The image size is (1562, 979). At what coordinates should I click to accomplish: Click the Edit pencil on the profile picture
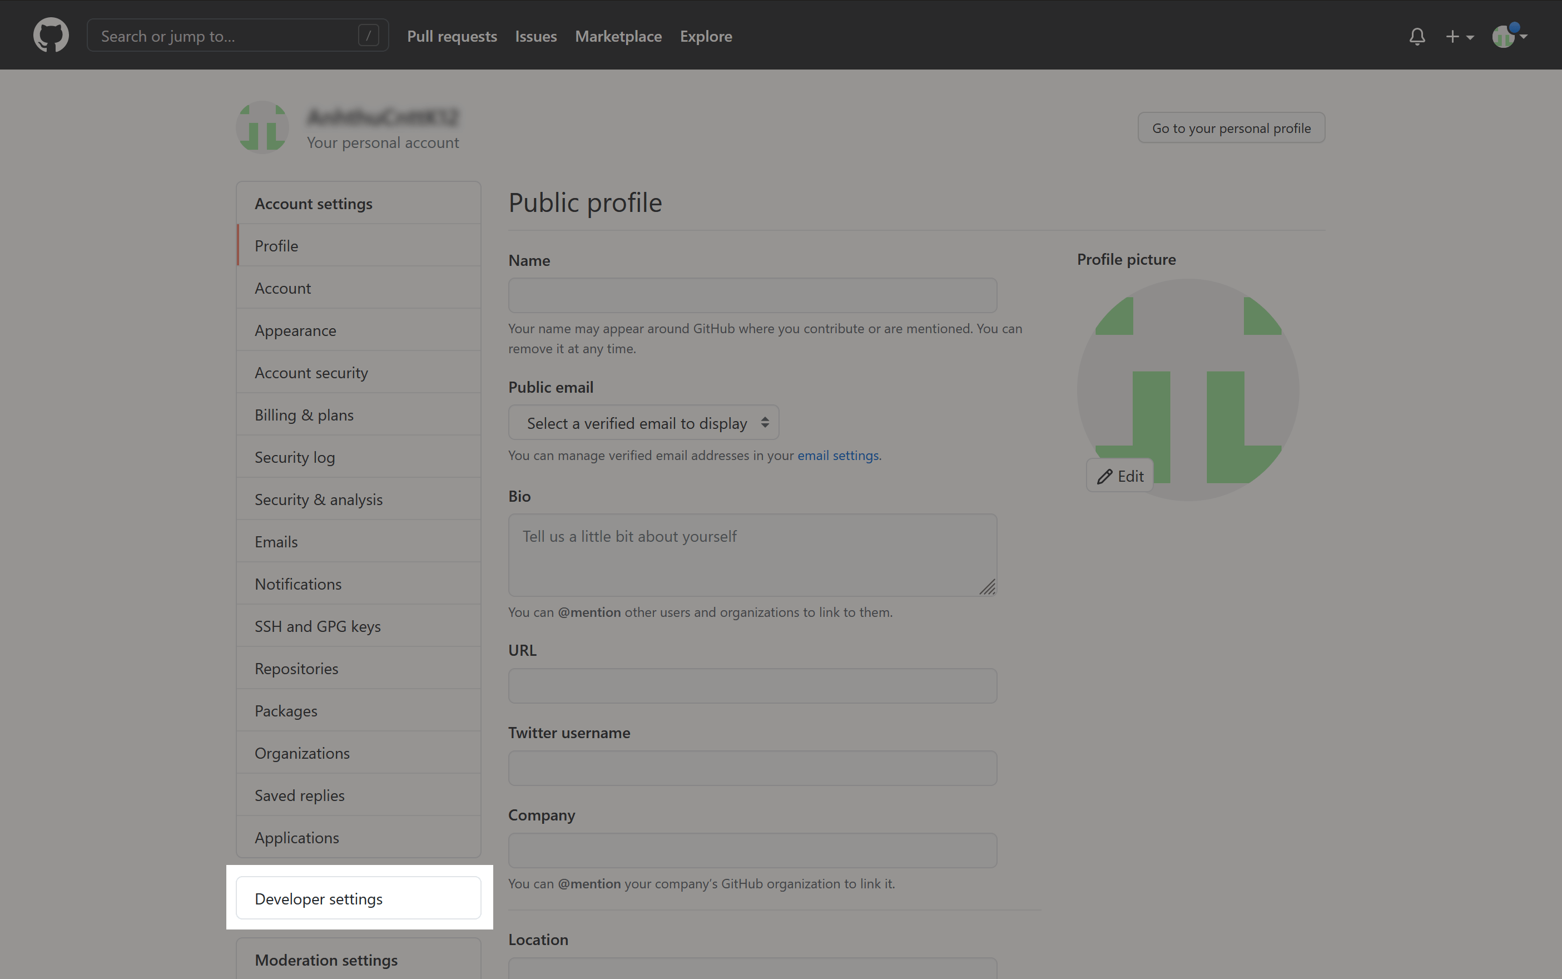pos(1119,475)
